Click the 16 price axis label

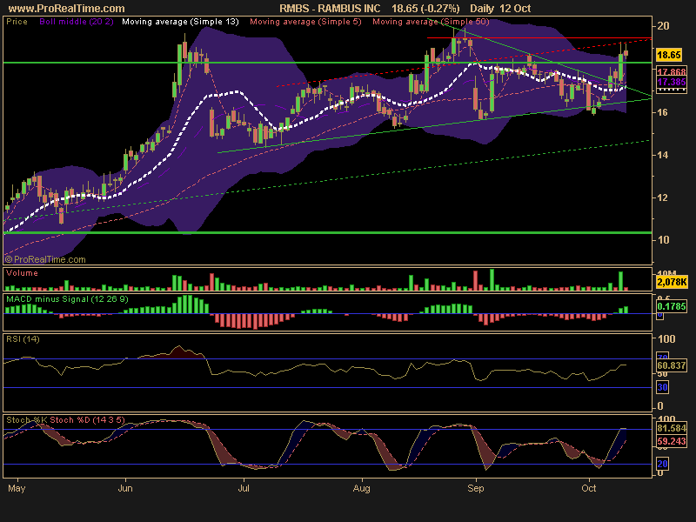coord(663,112)
